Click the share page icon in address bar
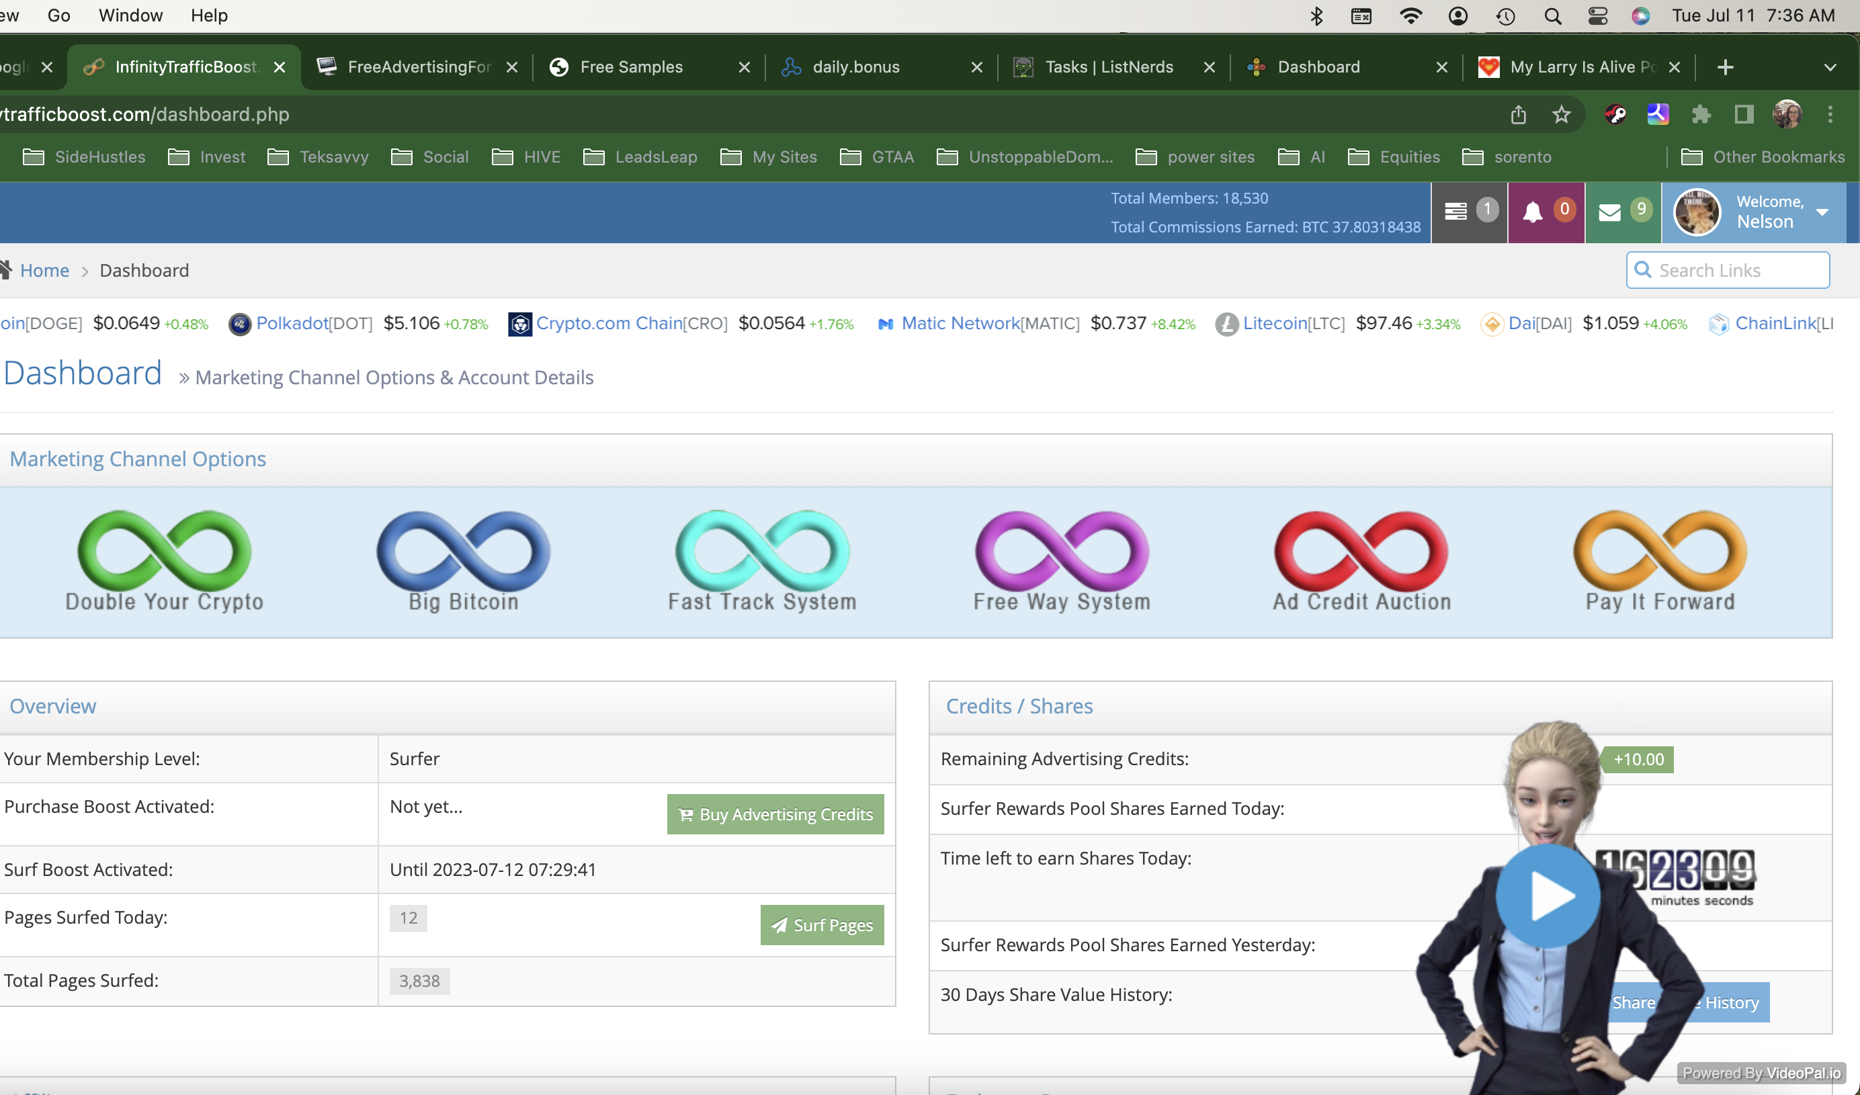The width and height of the screenshot is (1860, 1095). (x=1518, y=114)
